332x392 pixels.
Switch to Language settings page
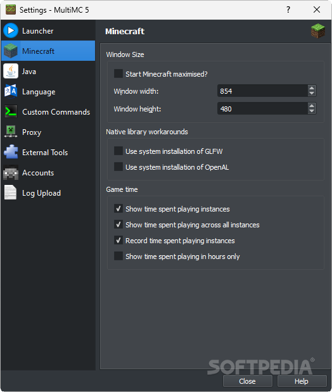[48, 91]
